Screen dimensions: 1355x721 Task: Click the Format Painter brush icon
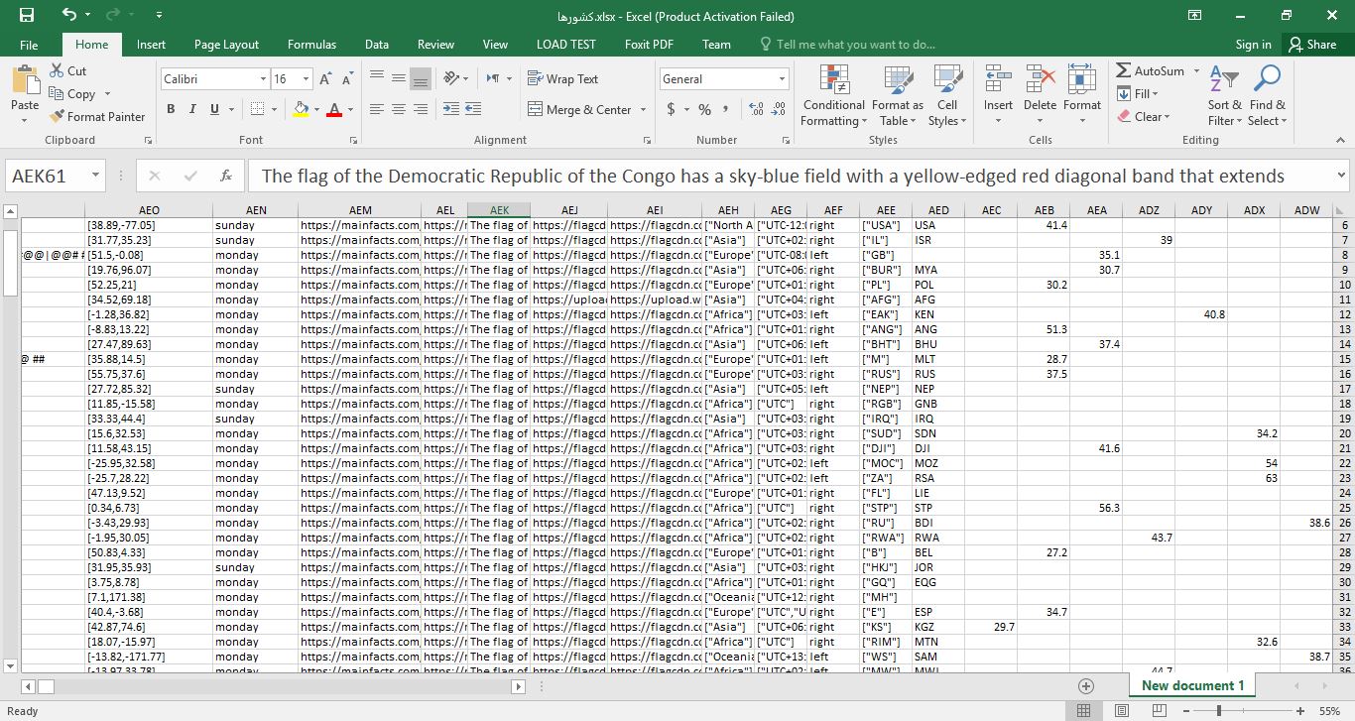coord(58,116)
